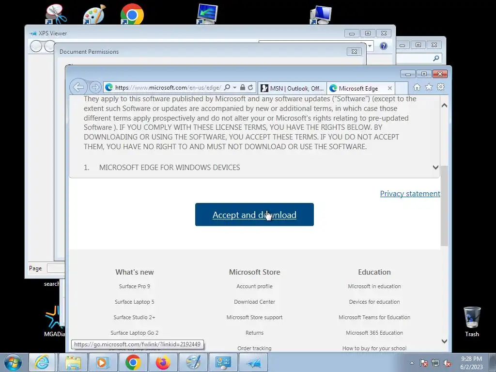Open Tools via the gear icon
496x372 pixels.
click(x=441, y=87)
